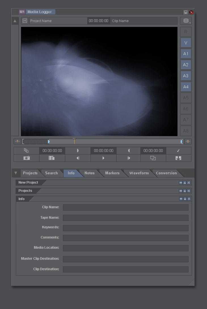Viewport: 207px width, 309px height.
Task: Click the camera snapshot icon
Action: (x=26, y=158)
